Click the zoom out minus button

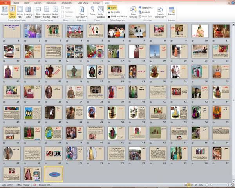207,185
